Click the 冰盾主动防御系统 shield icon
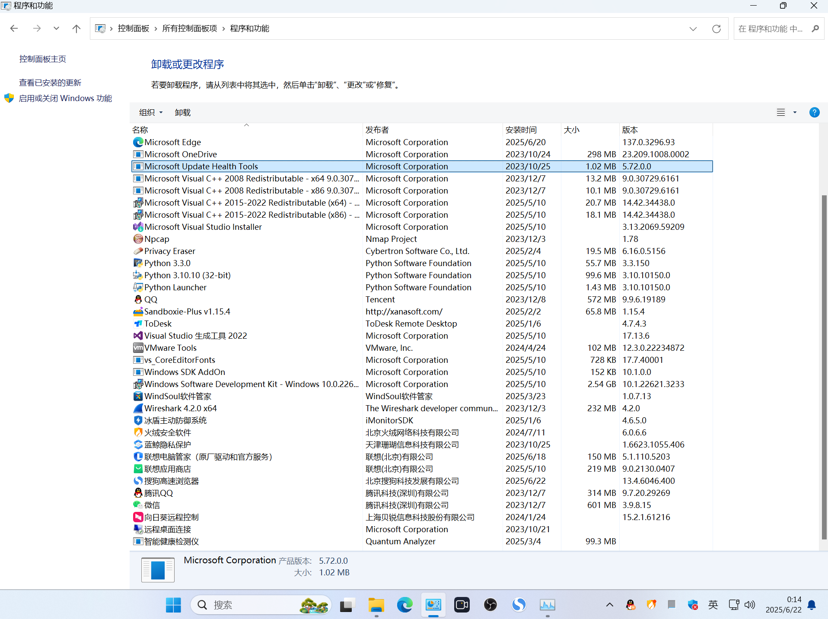Image resolution: width=828 pixels, height=619 pixels. coord(138,420)
